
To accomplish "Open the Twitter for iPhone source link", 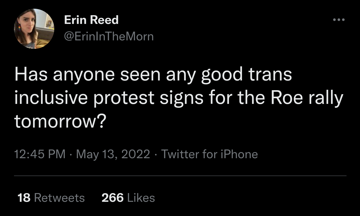I will 209,154.
